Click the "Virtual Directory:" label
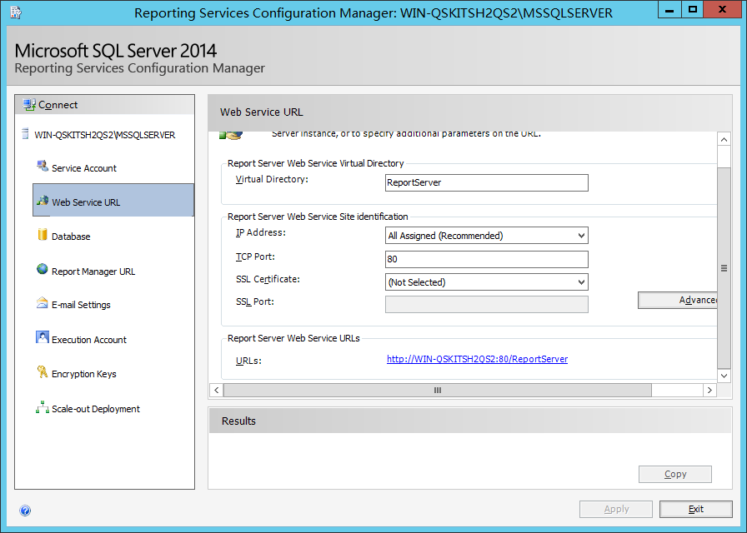This screenshot has height=533, width=747. pos(272,179)
